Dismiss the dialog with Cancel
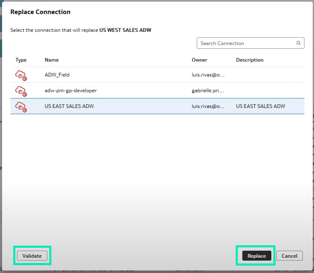Viewport: 314px width, 273px height. [x=290, y=256]
